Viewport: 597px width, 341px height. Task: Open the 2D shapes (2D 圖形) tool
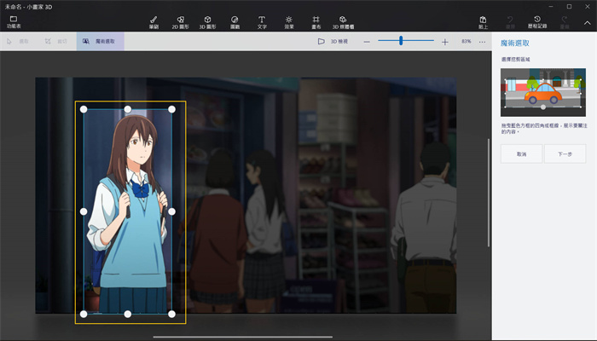click(181, 21)
